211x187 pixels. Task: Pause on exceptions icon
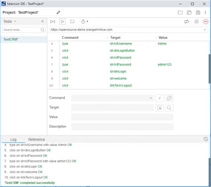pos(196,21)
